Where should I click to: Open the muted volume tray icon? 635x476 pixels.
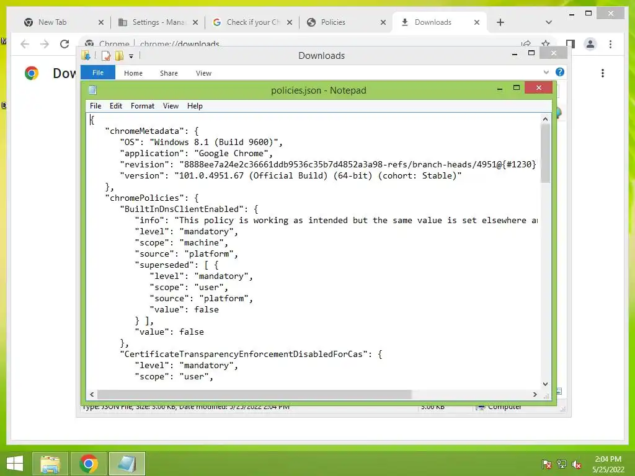pyautogui.click(x=577, y=464)
